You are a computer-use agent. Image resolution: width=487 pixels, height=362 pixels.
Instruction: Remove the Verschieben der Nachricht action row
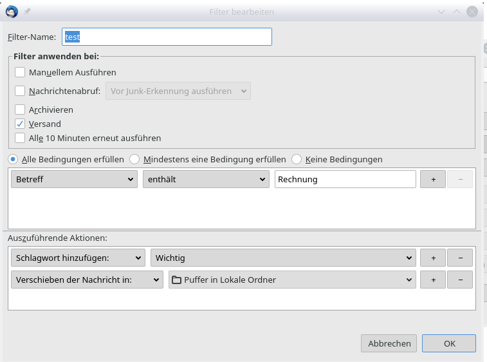460,280
